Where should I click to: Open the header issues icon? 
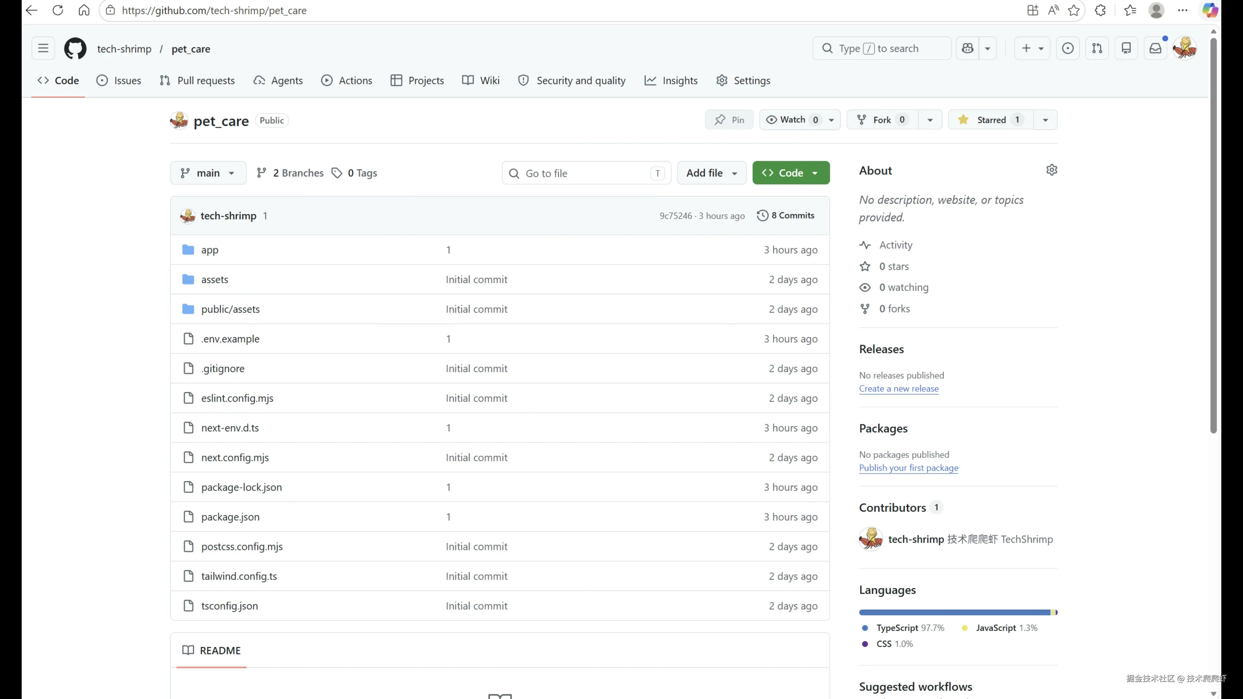pyautogui.click(x=1067, y=48)
